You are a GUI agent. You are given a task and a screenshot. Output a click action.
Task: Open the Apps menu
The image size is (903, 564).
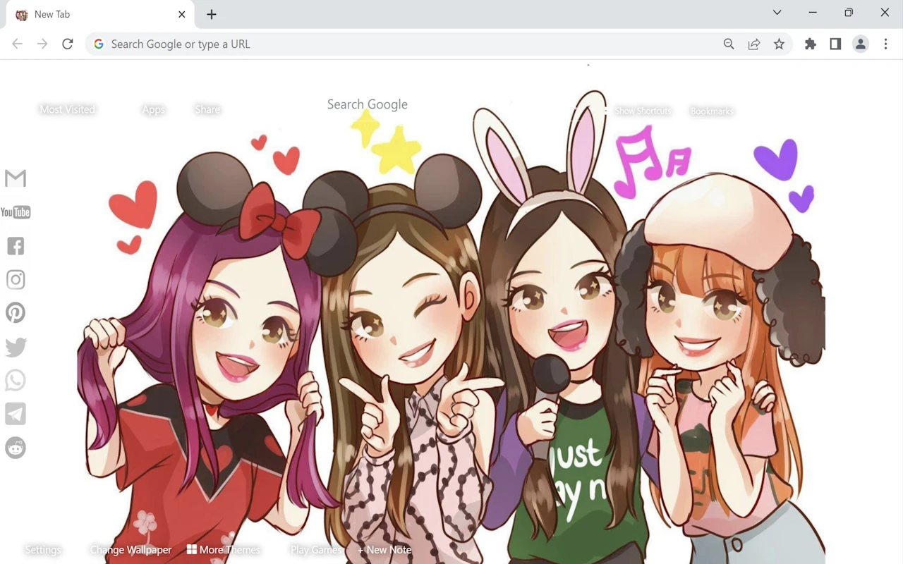coord(153,109)
